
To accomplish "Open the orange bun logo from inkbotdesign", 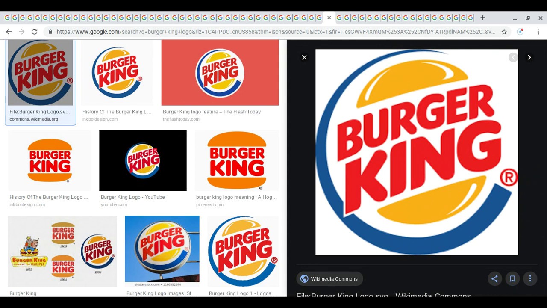I will [x=50, y=161].
